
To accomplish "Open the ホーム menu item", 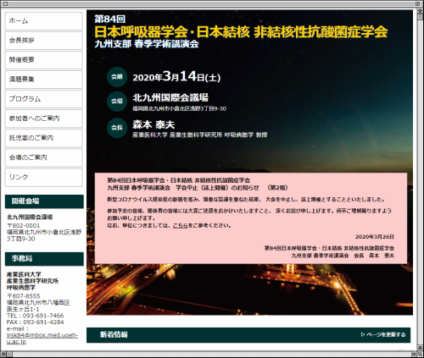I will 43,21.
